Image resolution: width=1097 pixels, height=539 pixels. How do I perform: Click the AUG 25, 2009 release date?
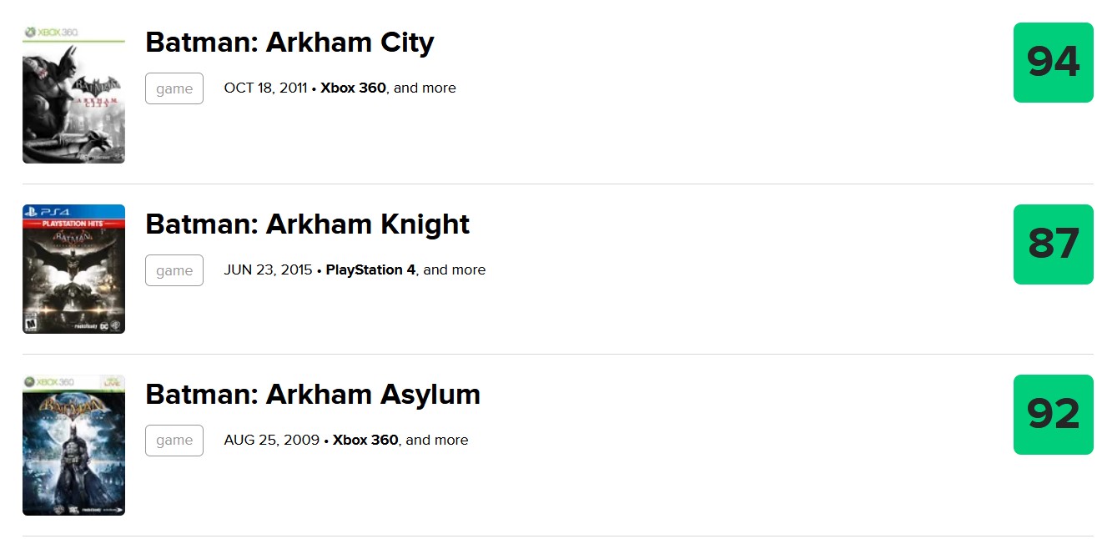tap(271, 441)
